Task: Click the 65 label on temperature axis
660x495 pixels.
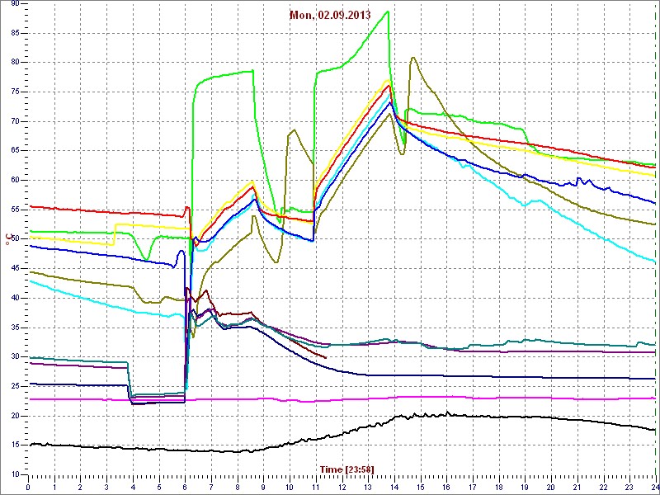Action: click(14, 151)
